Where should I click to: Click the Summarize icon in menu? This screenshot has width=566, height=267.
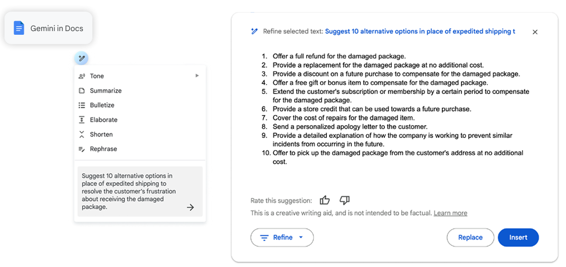coord(82,91)
